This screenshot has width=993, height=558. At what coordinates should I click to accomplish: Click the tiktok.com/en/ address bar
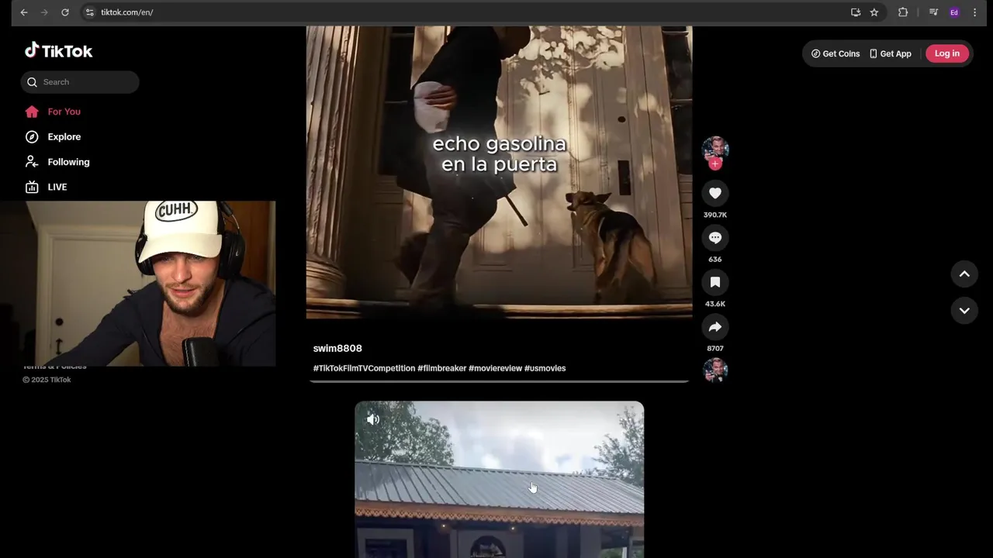(x=465, y=12)
